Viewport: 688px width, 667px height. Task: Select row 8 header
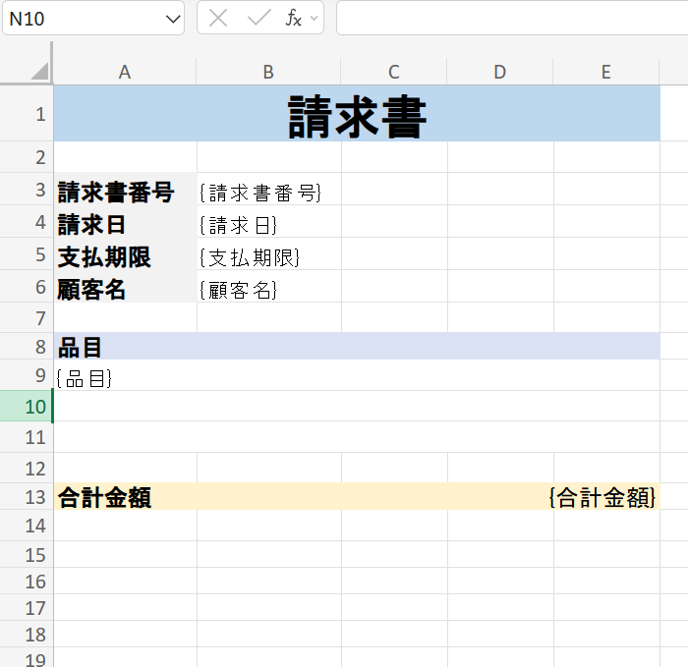click(27, 347)
